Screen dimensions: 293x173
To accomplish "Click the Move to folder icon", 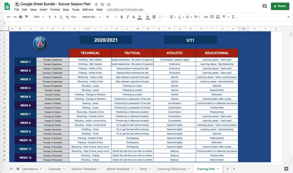I will point(102,4).
